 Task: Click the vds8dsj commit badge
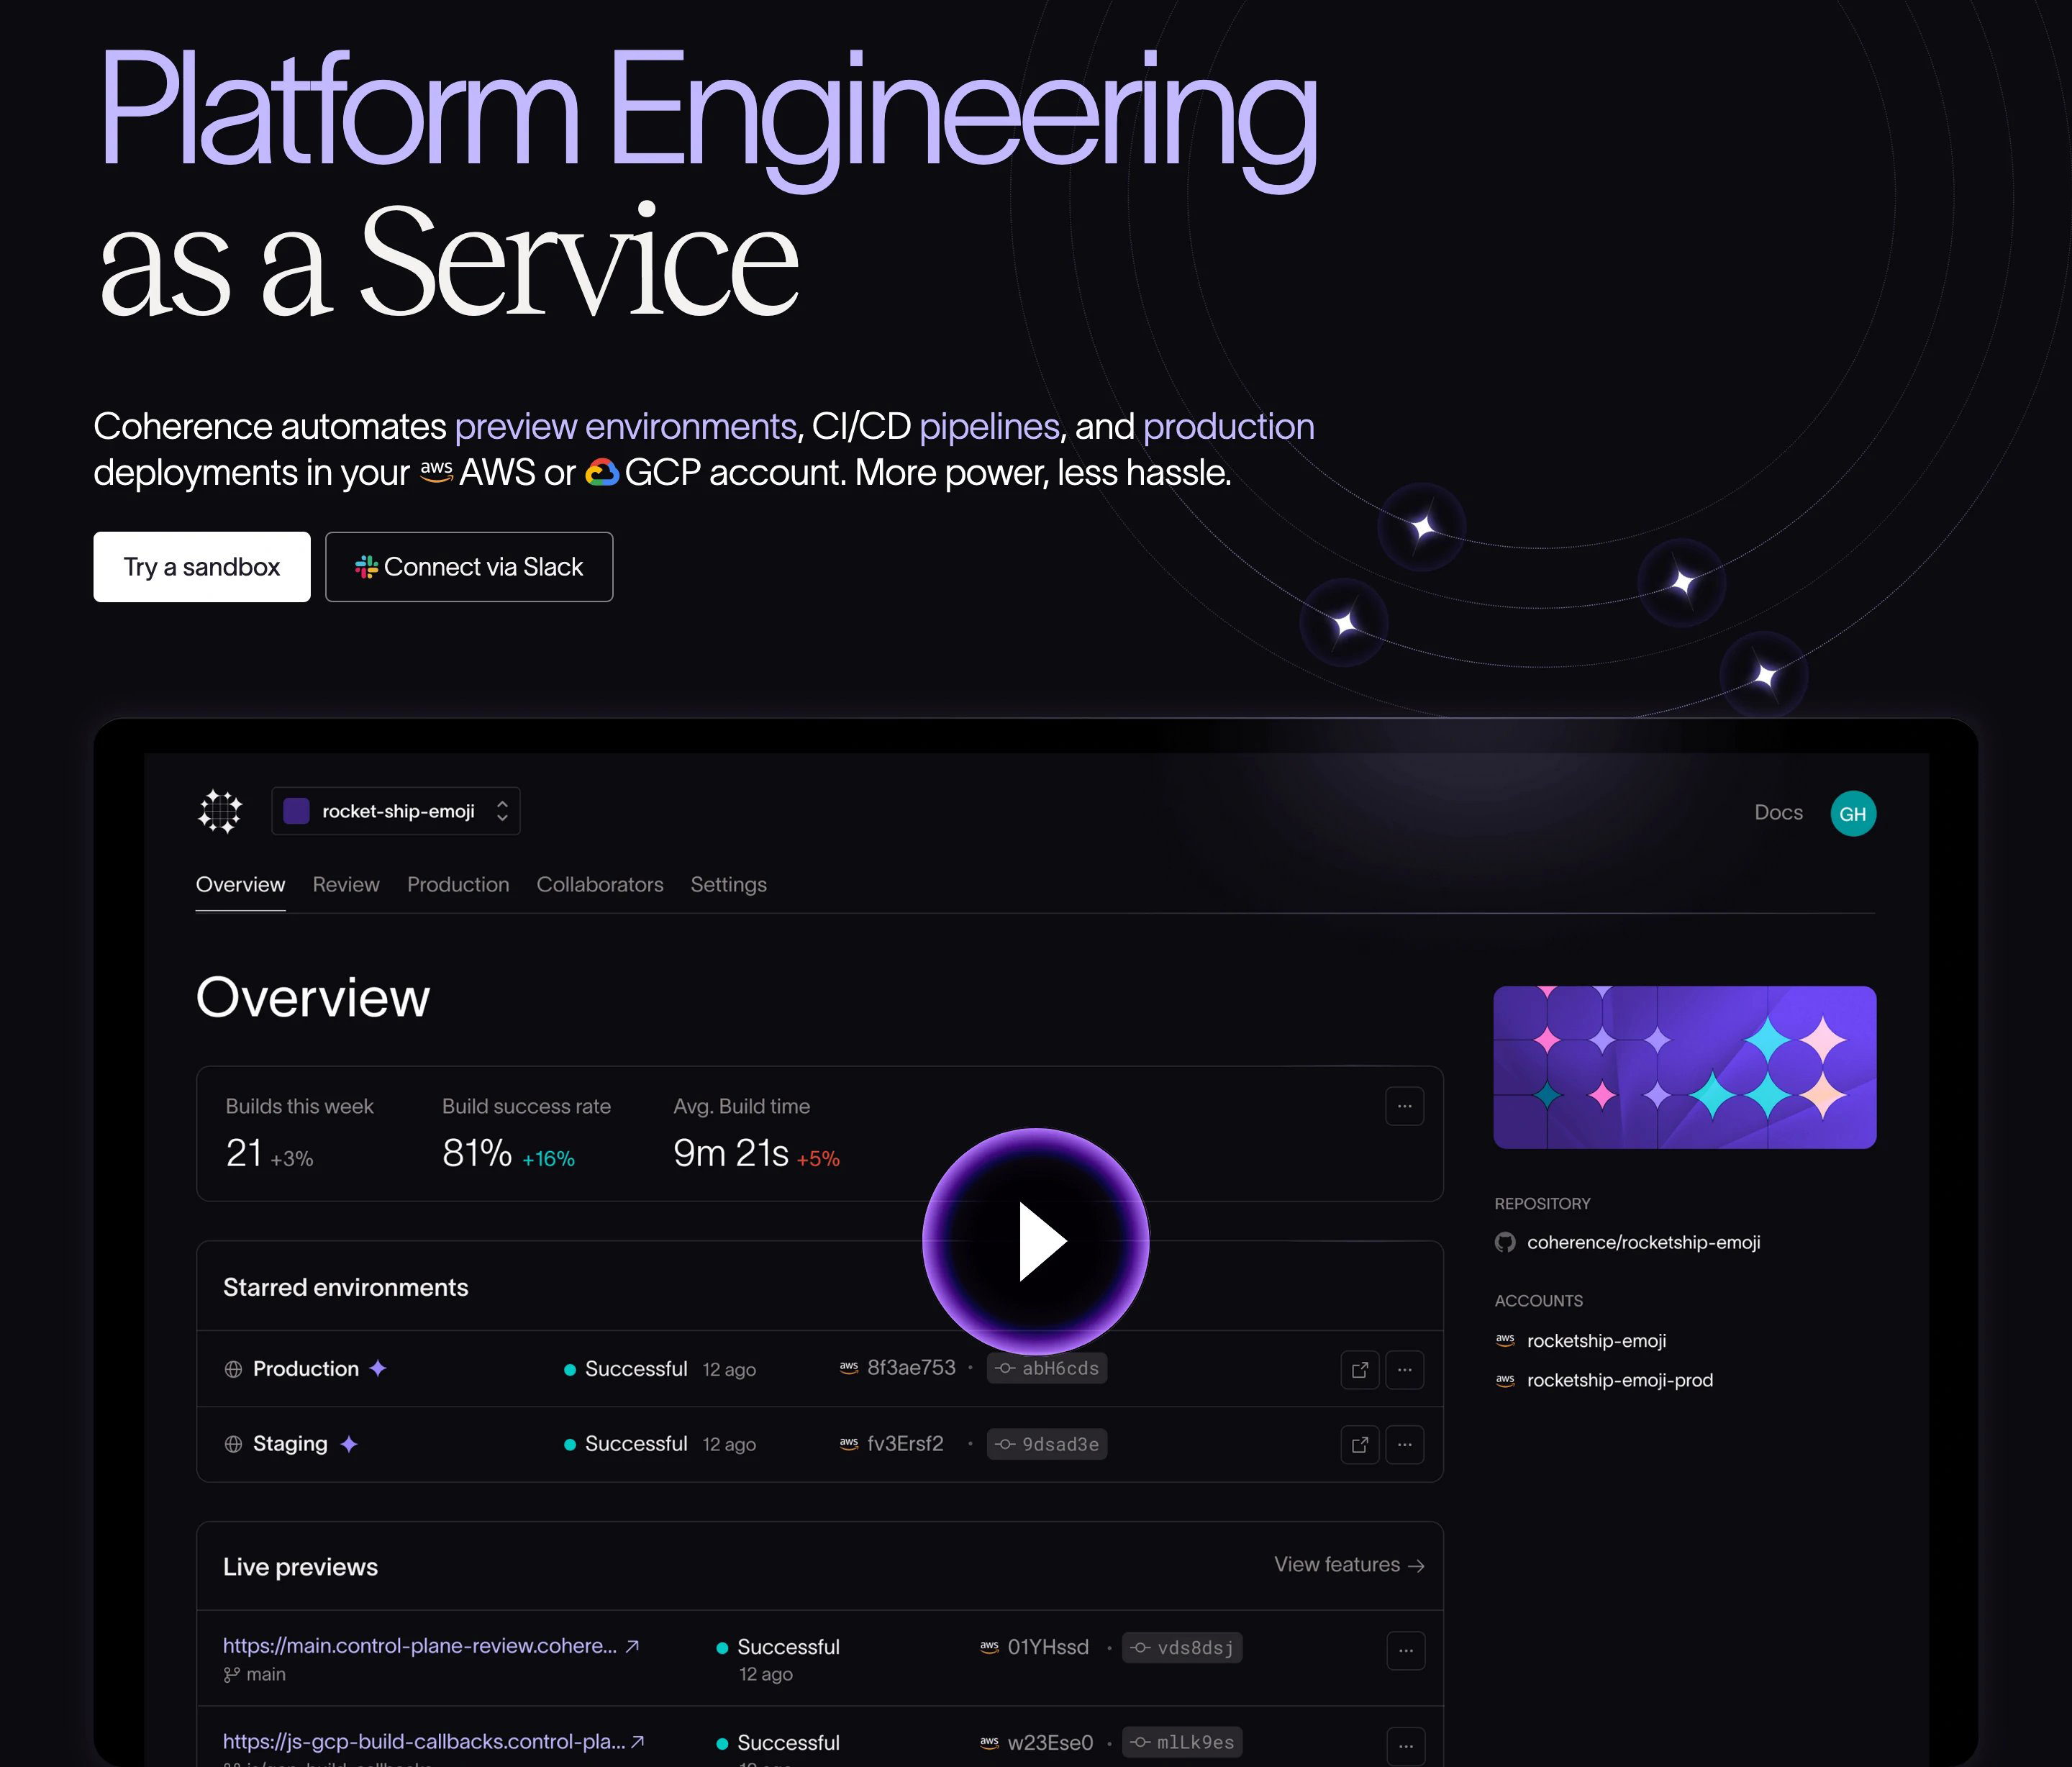tap(1182, 1648)
